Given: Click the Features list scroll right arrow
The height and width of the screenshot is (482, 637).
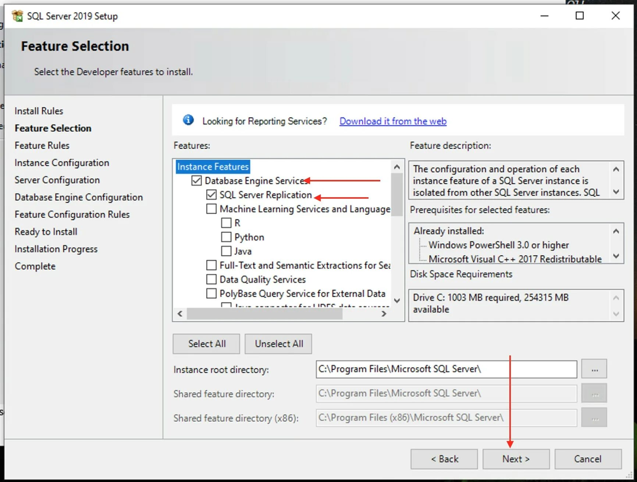Looking at the screenshot, I should tap(384, 313).
